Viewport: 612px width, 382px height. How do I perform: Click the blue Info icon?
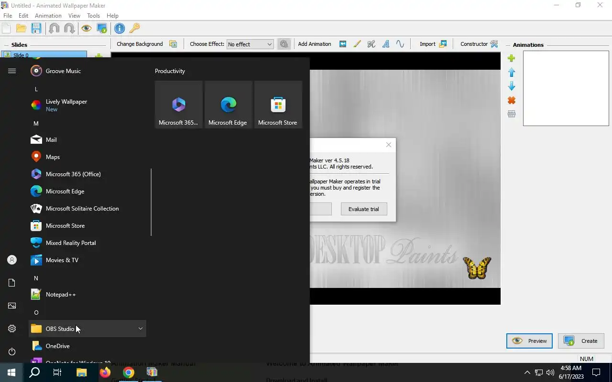(x=120, y=28)
